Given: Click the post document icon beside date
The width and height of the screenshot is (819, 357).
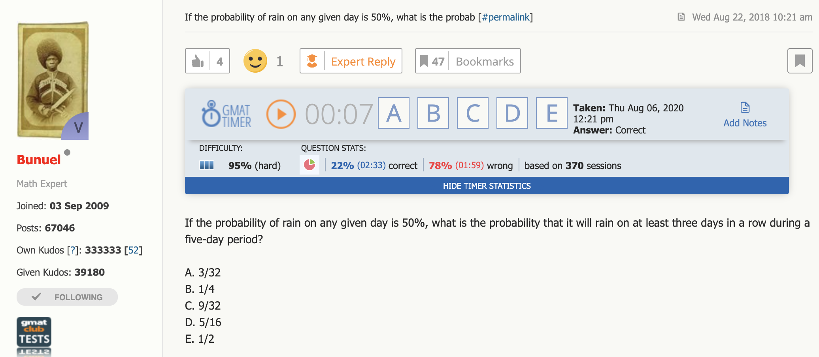Looking at the screenshot, I should tap(681, 17).
